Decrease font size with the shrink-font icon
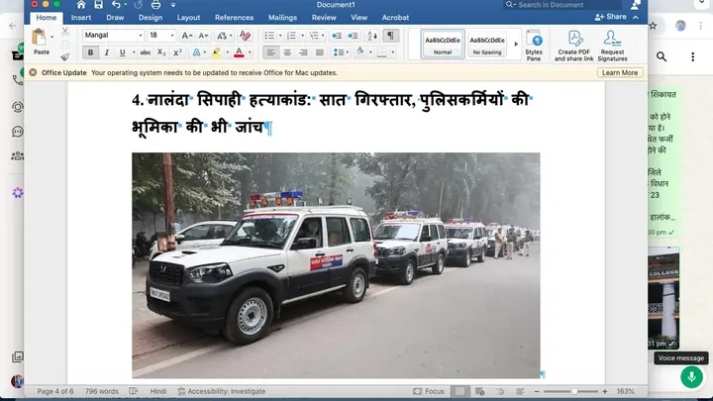This screenshot has height=401, width=713. tap(203, 36)
